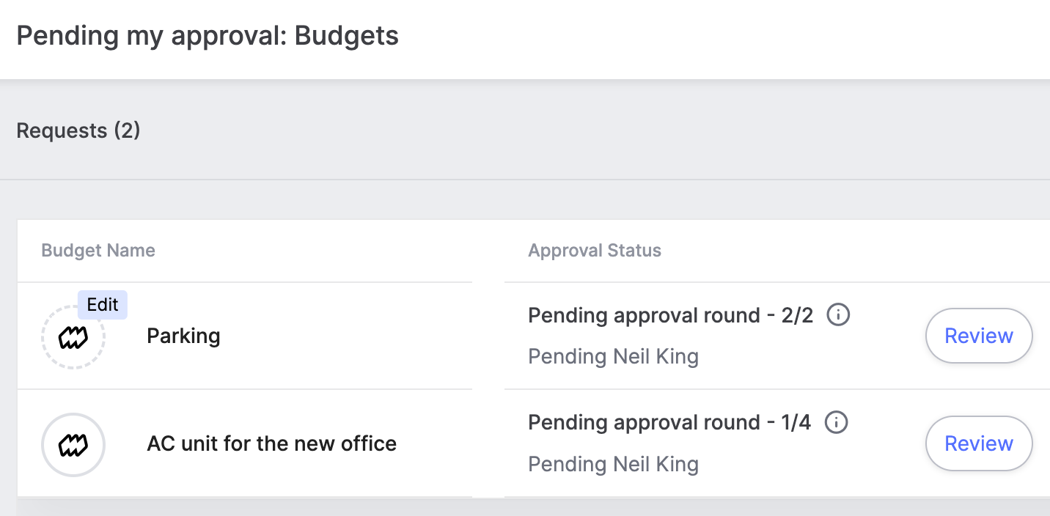Open the Parking budget name
1050x516 pixels.
coord(183,336)
